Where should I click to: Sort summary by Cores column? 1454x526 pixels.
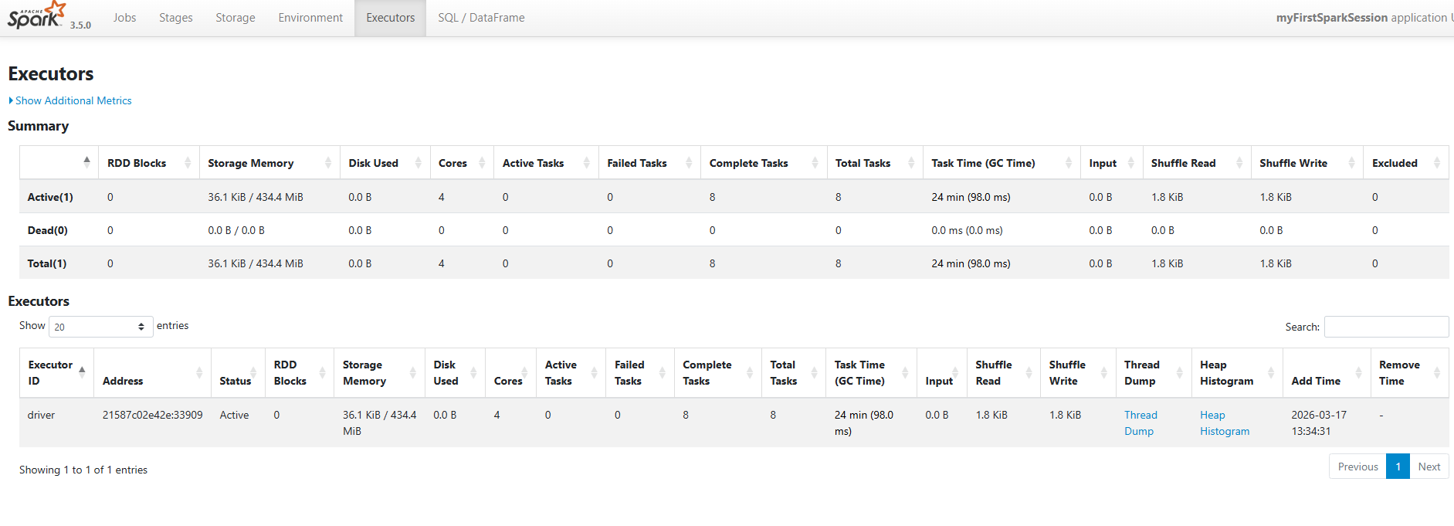pos(462,163)
